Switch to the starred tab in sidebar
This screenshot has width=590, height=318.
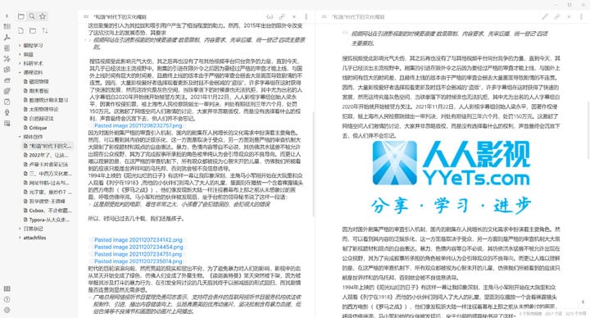tap(43, 16)
